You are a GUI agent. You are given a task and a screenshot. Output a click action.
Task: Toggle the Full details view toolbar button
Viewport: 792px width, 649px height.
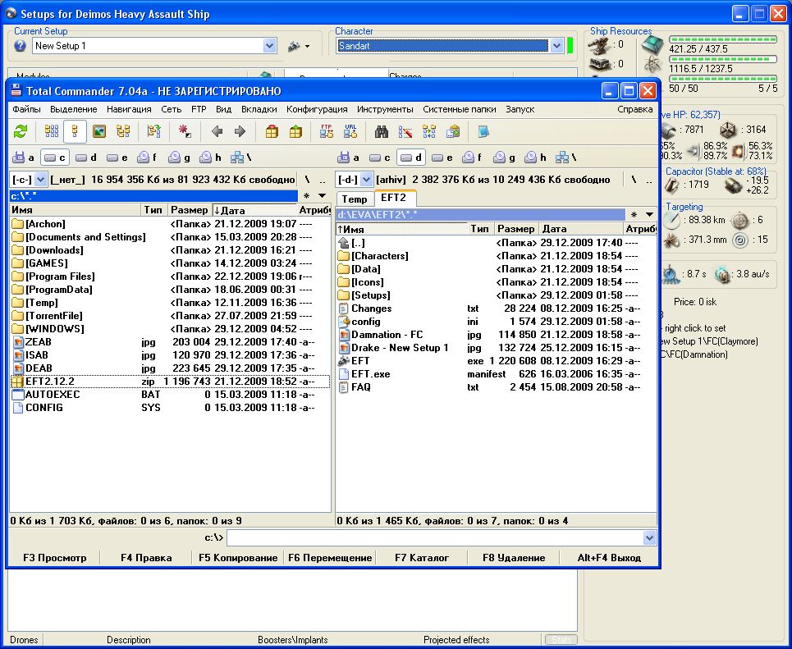[76, 131]
